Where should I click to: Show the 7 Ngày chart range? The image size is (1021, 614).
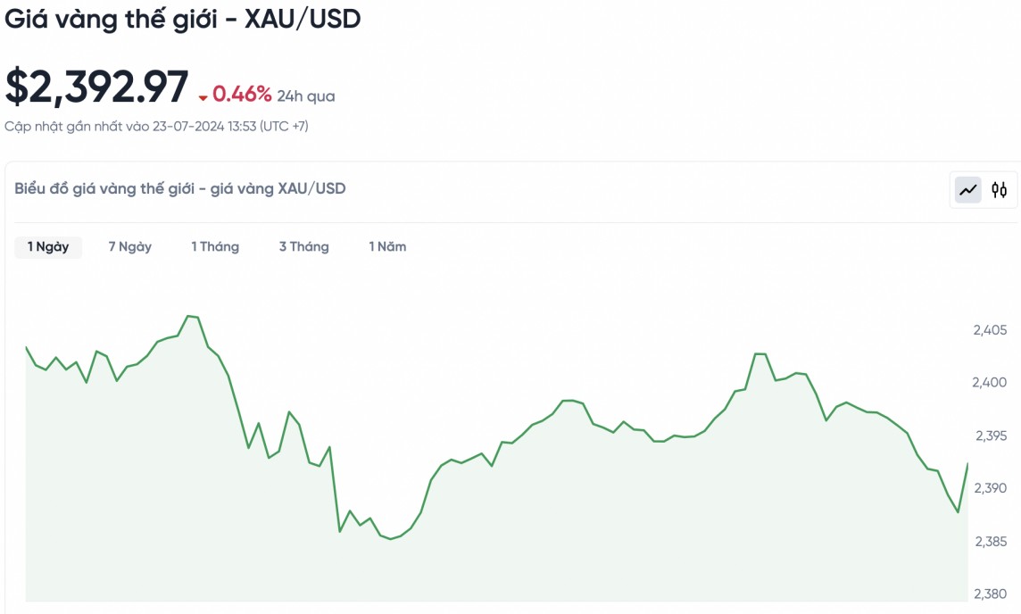tap(130, 247)
